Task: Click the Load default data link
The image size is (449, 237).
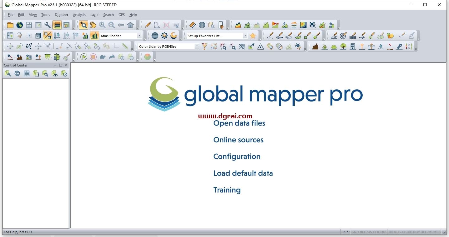Action: pyautogui.click(x=243, y=173)
